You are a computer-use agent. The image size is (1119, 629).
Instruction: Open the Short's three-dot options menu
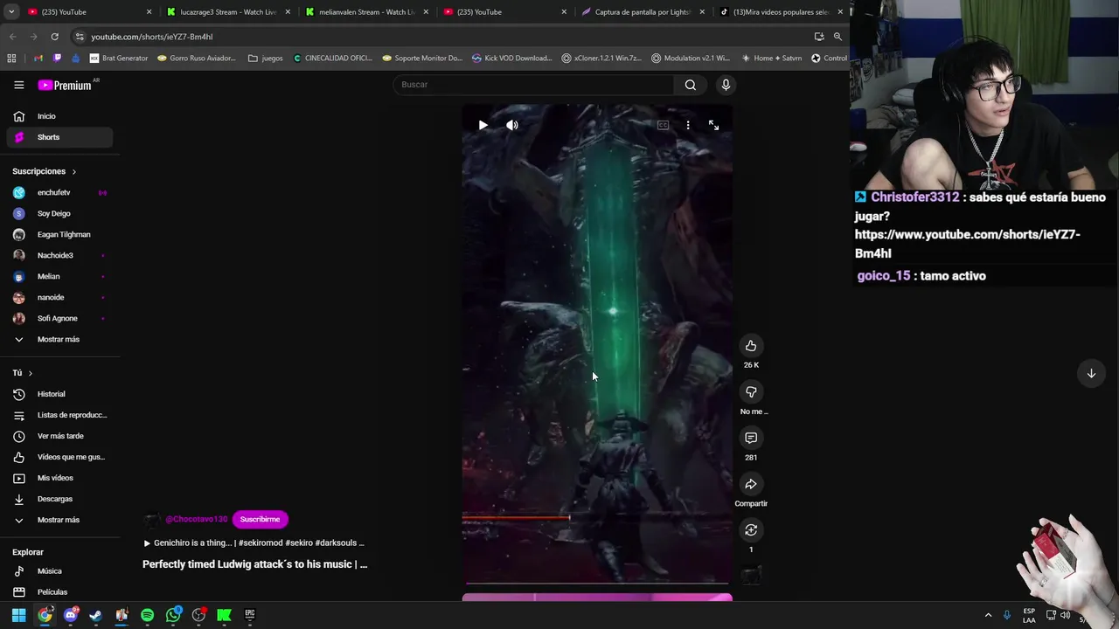click(x=688, y=125)
